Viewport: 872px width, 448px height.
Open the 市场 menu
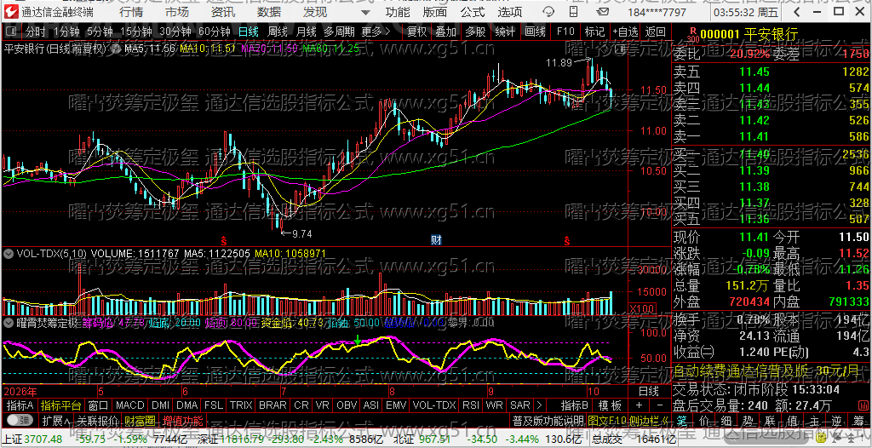177,12
